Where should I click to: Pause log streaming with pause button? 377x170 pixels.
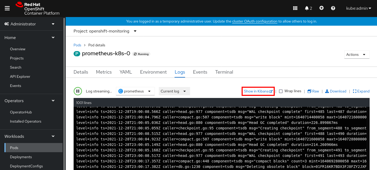pos(78,91)
